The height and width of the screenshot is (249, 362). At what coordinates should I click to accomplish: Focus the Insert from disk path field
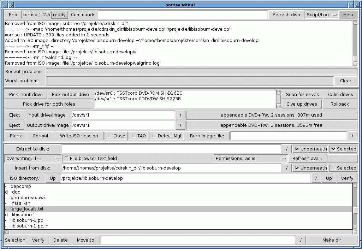(171, 168)
